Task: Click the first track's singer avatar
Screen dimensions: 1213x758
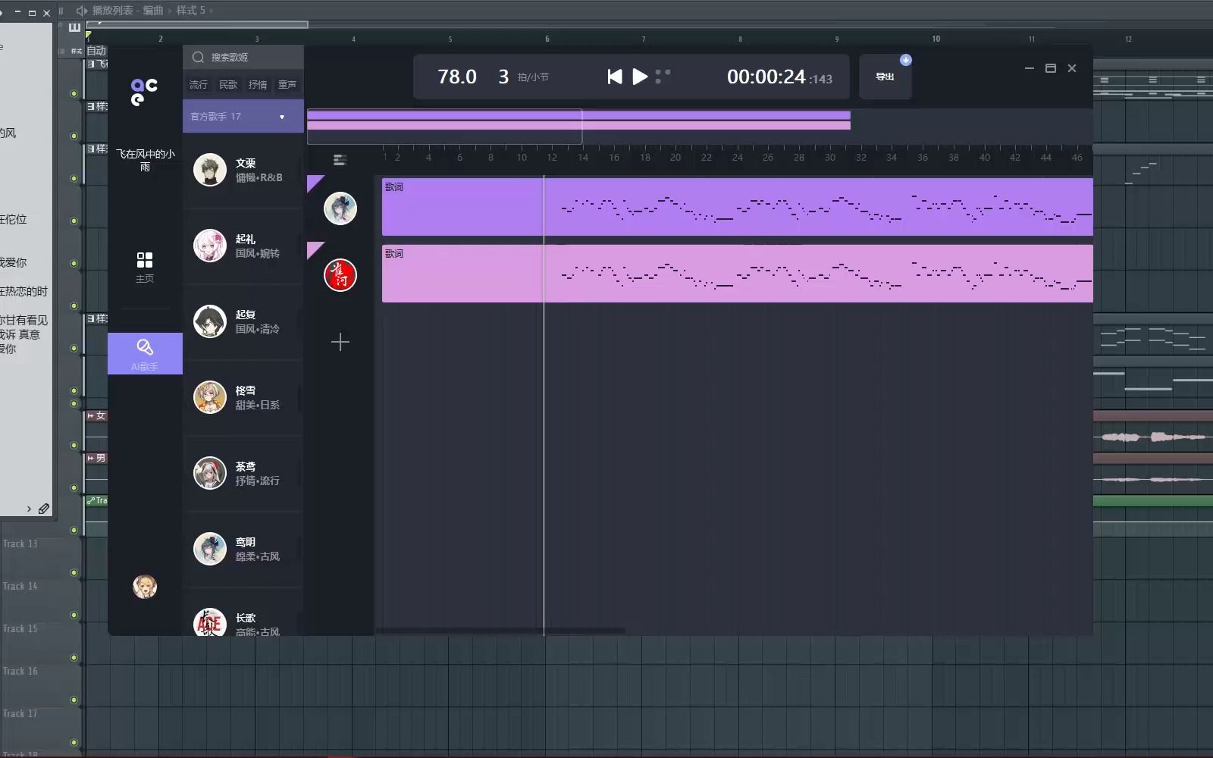Action: (x=340, y=208)
